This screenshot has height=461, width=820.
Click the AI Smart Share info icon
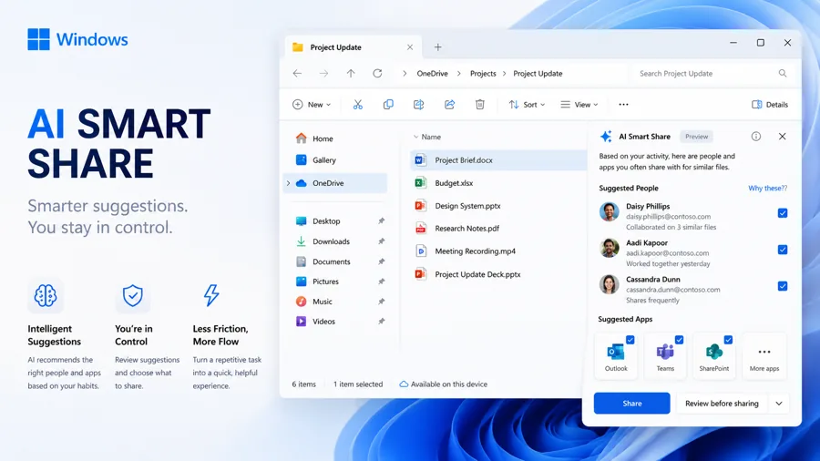(x=755, y=137)
